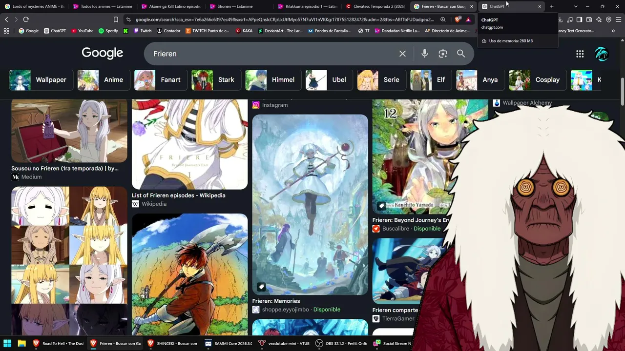Filter images by Serie chip

(x=381, y=80)
